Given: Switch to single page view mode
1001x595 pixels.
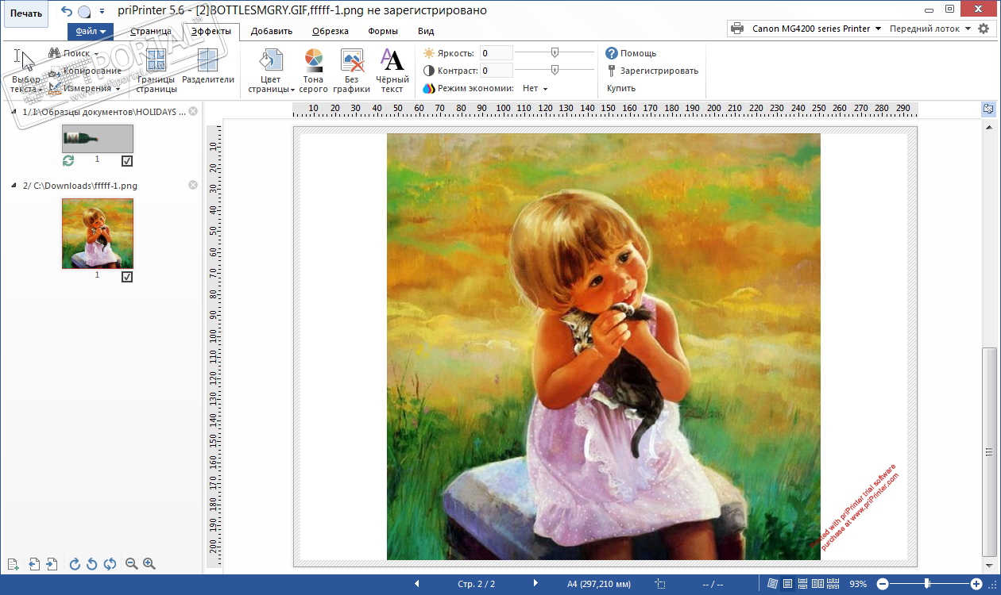Looking at the screenshot, I should point(787,584).
